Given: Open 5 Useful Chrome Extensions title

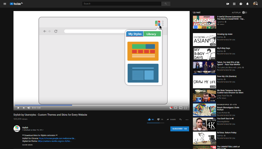Looking at the screenshot, I should click(231, 18).
